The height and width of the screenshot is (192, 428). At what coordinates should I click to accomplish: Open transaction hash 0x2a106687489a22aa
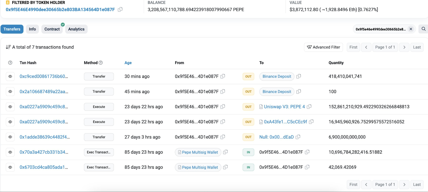44,91
